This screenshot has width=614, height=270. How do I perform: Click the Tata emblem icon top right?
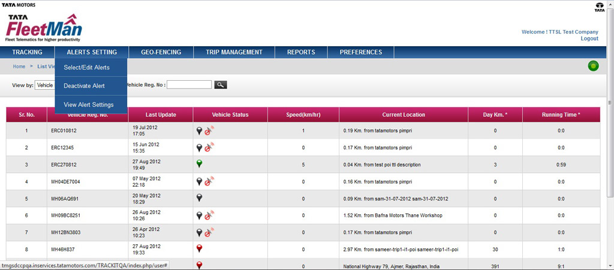600,7
